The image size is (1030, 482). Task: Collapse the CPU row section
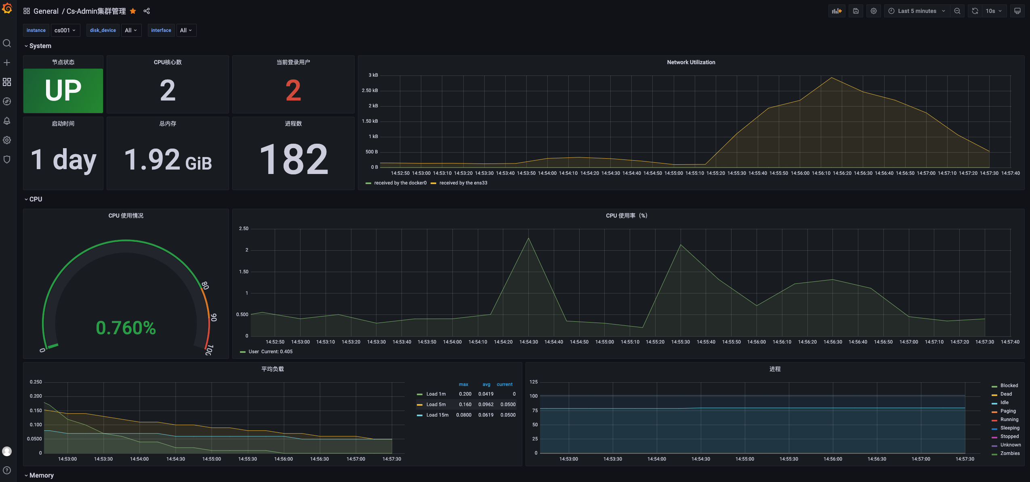36,199
